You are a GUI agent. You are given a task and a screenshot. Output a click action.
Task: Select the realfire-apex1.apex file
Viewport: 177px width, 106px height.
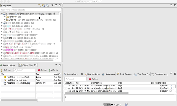coord(17,80)
